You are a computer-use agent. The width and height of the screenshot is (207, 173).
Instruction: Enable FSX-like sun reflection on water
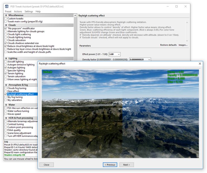(6, 108)
